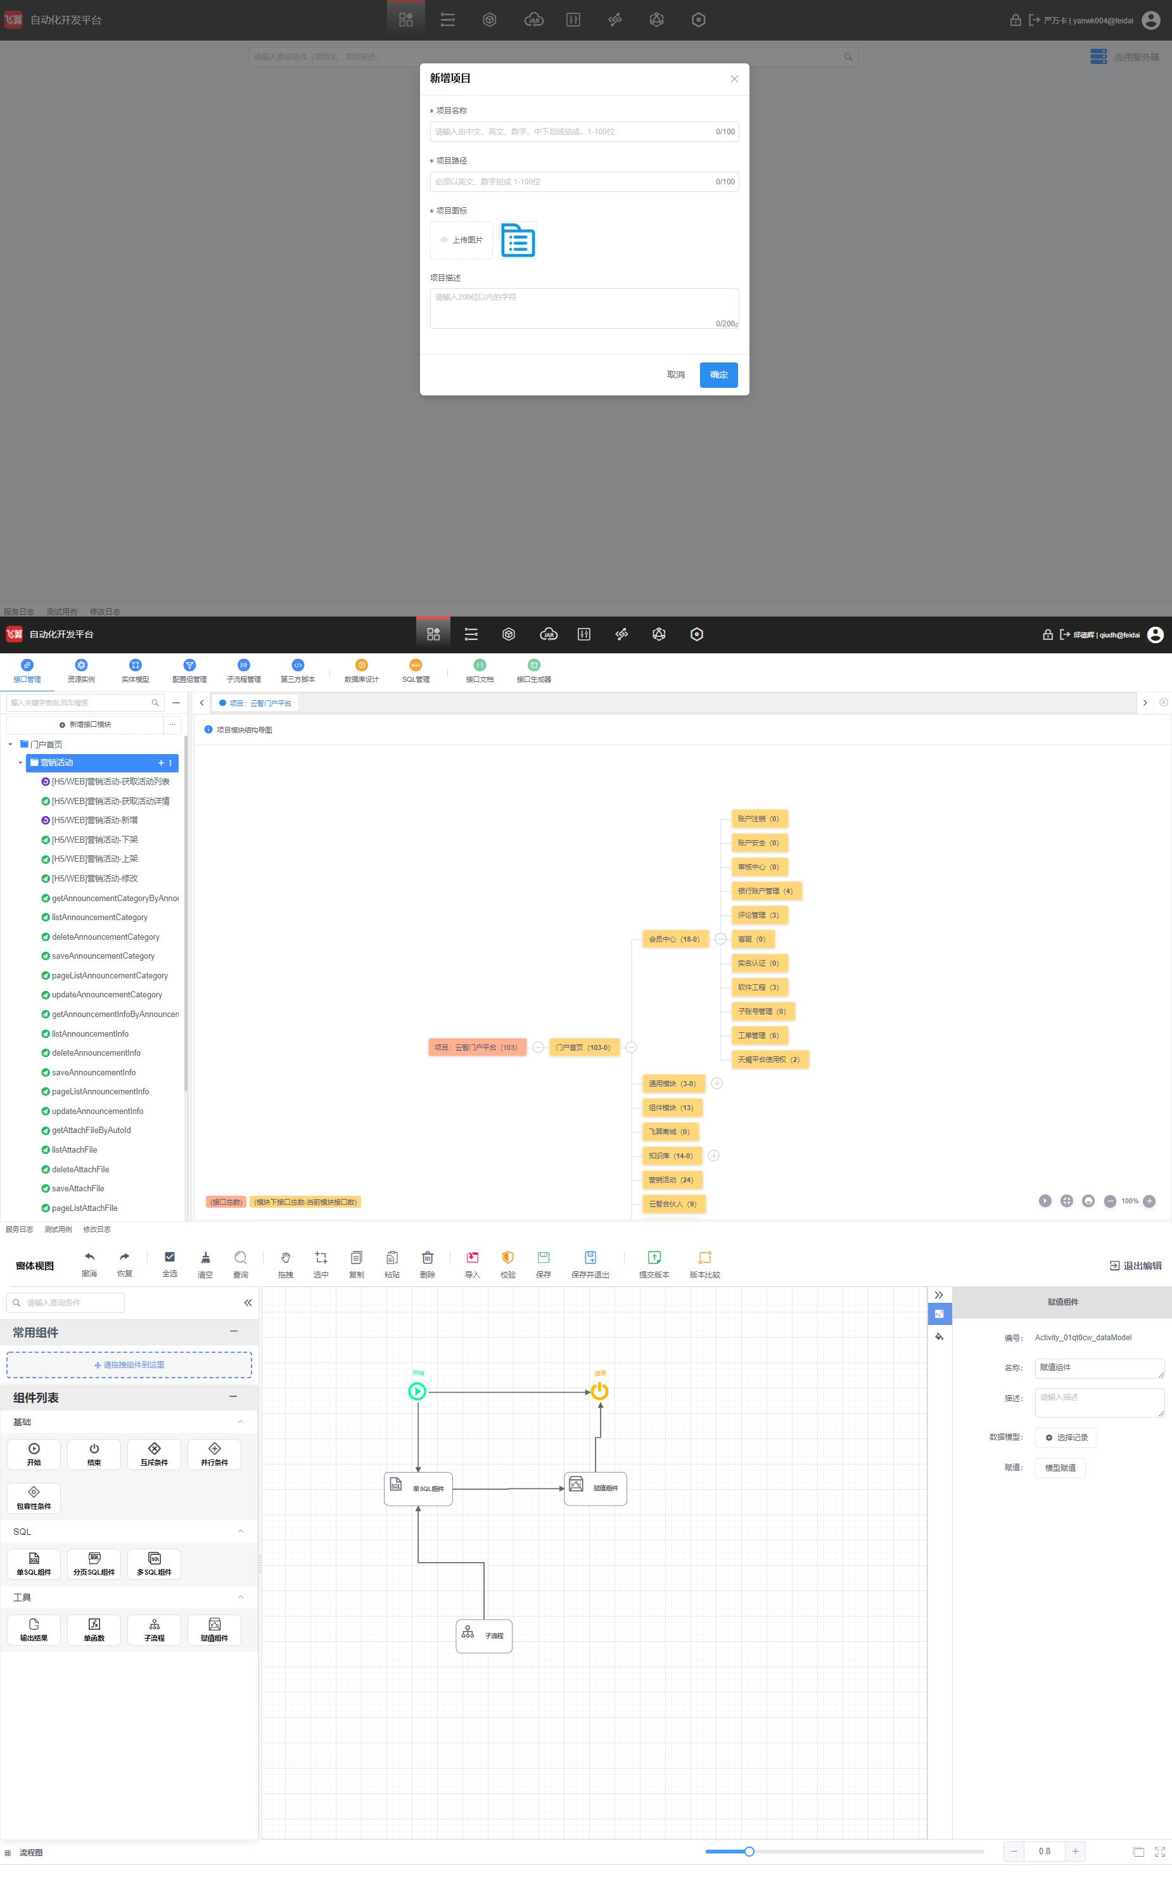Open 数据库设计 from the toolbar

point(361,670)
